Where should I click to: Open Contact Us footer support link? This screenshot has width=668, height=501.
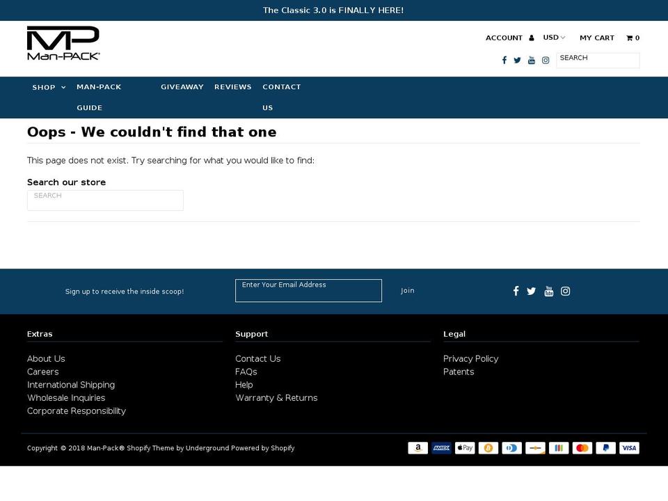click(257, 359)
